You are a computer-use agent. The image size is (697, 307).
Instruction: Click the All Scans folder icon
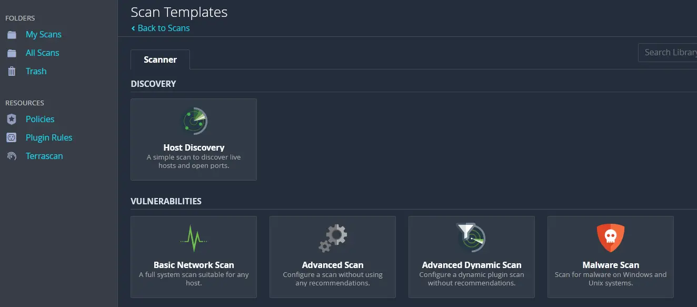pyautogui.click(x=12, y=53)
